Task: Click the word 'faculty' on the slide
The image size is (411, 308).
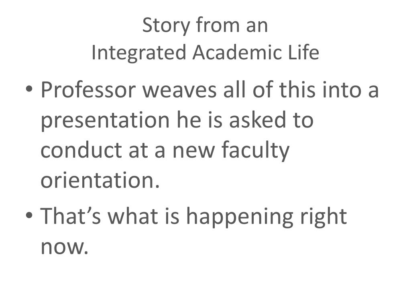Action: (256, 151)
